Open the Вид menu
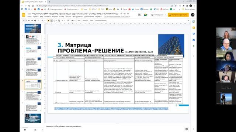The width and height of the screenshot is (236, 132). coord(41,16)
